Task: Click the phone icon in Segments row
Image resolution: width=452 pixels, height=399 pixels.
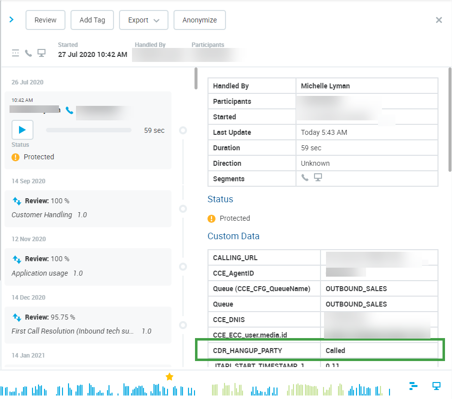Action: 305,178
